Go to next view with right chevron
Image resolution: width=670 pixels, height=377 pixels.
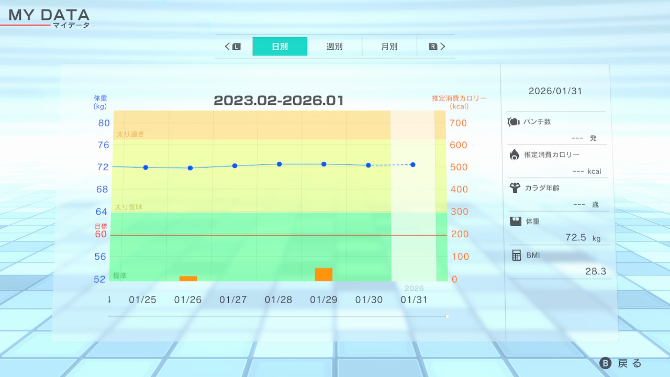[443, 47]
